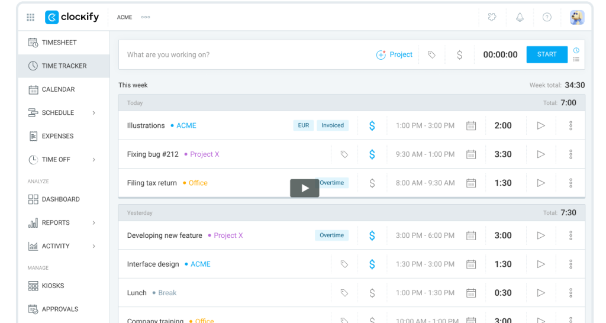The height and width of the screenshot is (323, 606).
Task: Open APPROVALS in the sidebar
Action: 64,309
